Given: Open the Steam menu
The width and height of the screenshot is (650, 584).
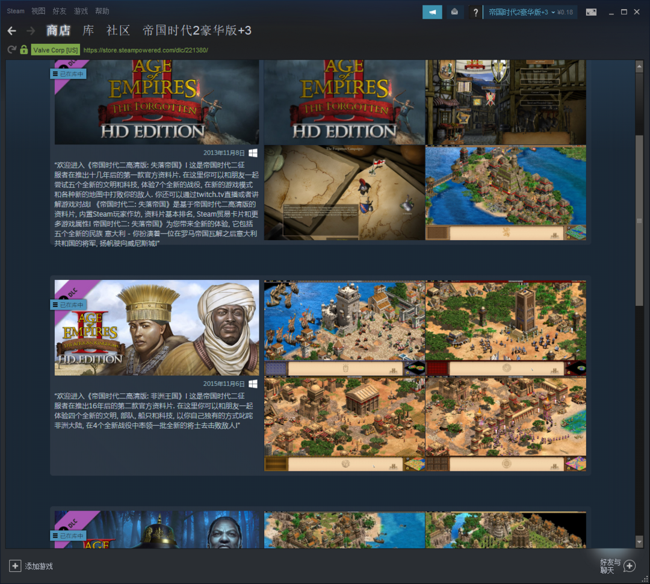Looking at the screenshot, I should tap(16, 11).
